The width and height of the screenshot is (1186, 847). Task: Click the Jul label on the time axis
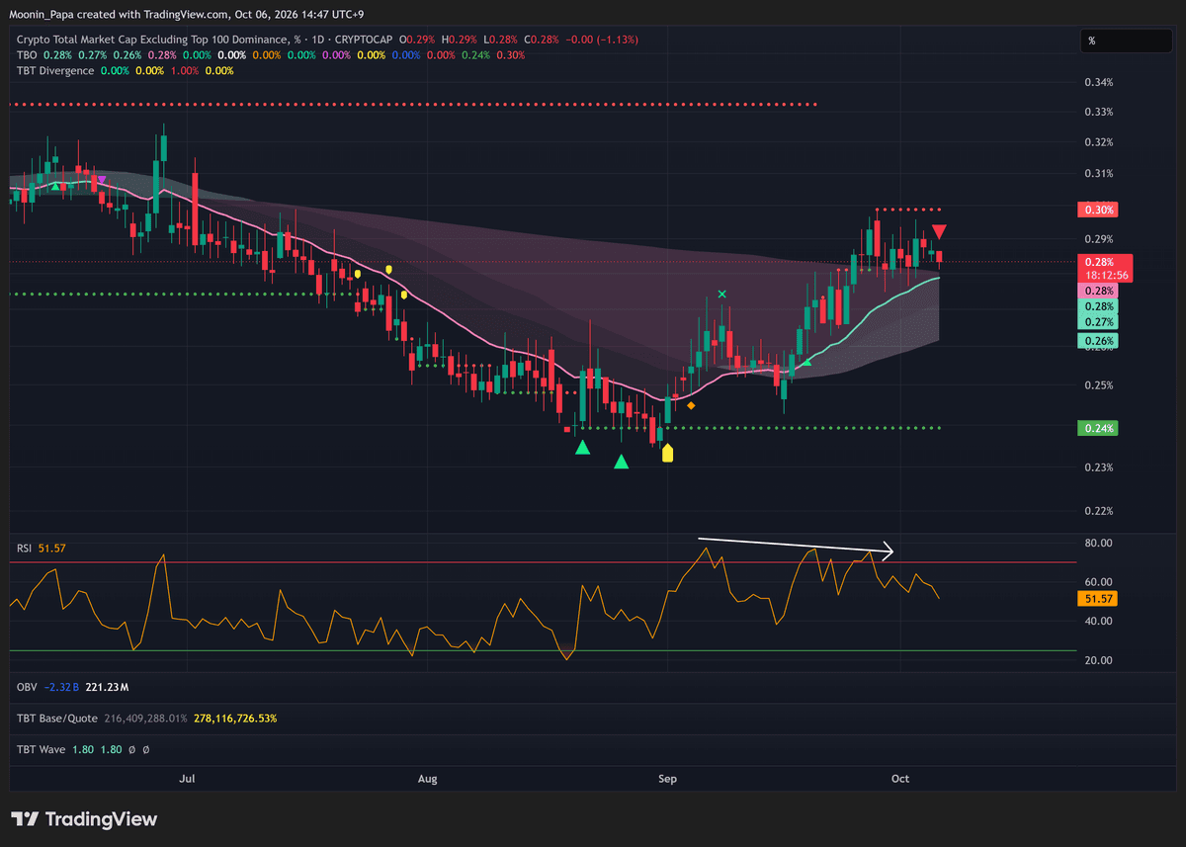pos(186,779)
